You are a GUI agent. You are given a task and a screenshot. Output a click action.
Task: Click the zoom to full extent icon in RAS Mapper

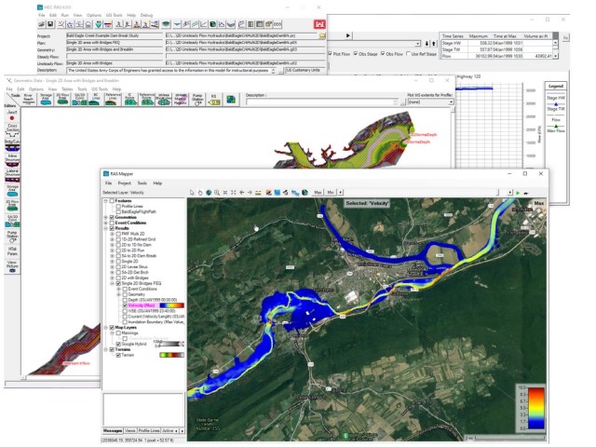(x=234, y=193)
